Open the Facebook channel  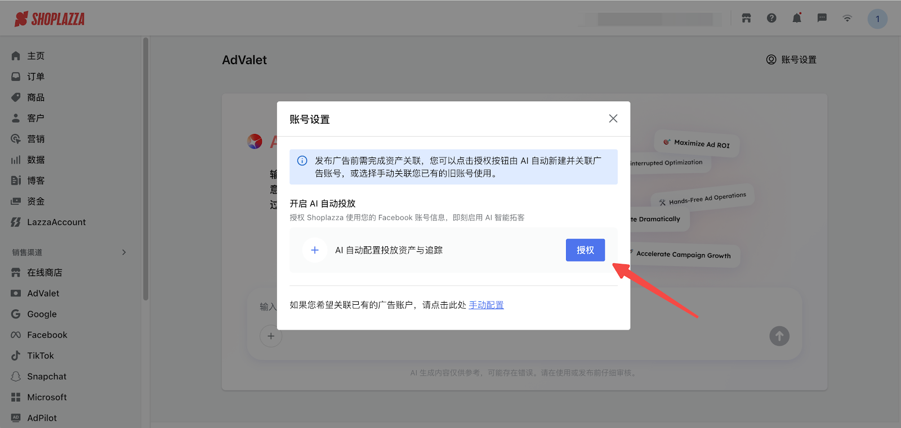click(x=47, y=335)
